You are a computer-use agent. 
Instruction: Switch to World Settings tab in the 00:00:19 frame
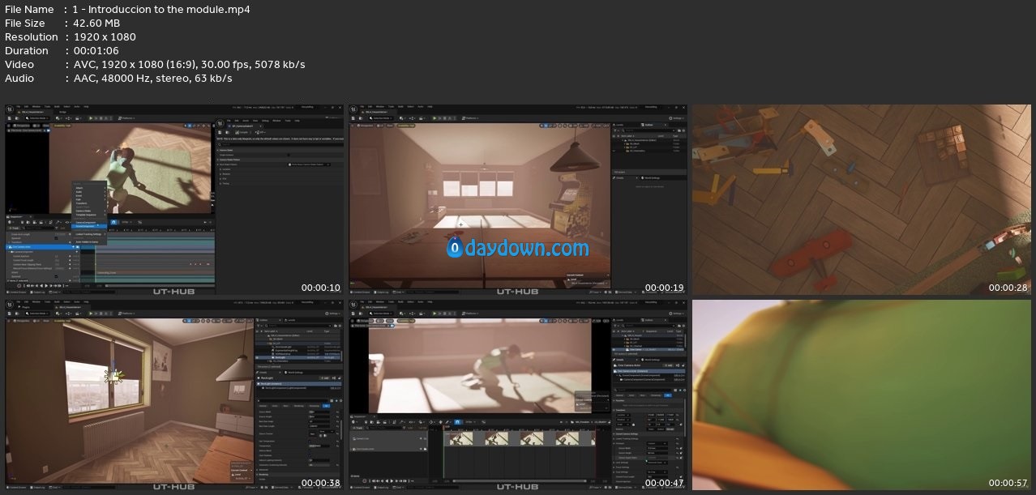coord(651,177)
